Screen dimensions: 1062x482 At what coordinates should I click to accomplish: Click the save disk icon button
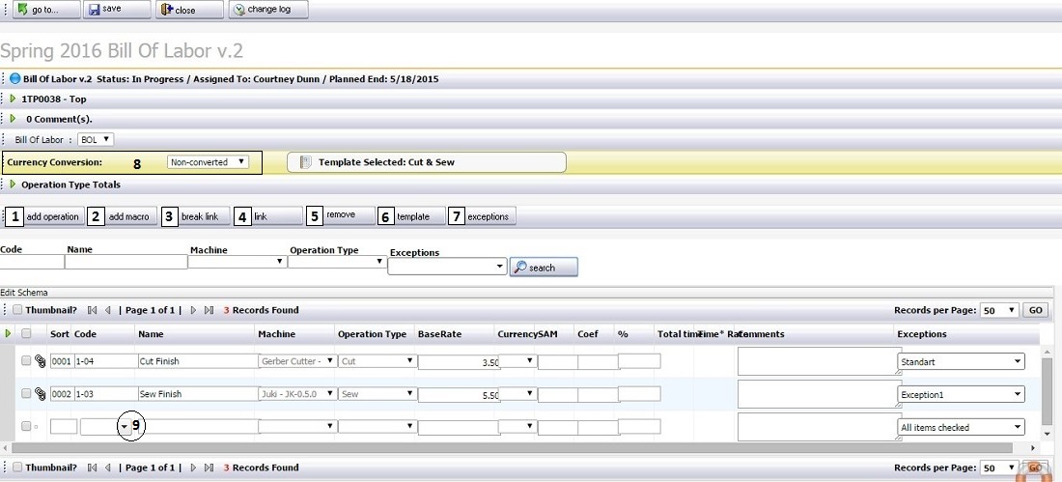click(94, 10)
